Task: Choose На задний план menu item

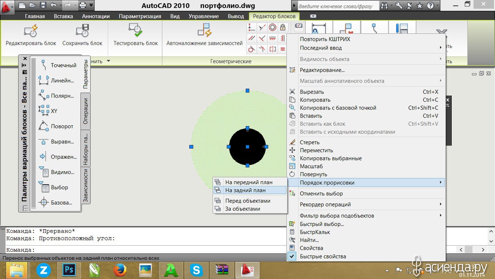Action: pyautogui.click(x=250, y=190)
